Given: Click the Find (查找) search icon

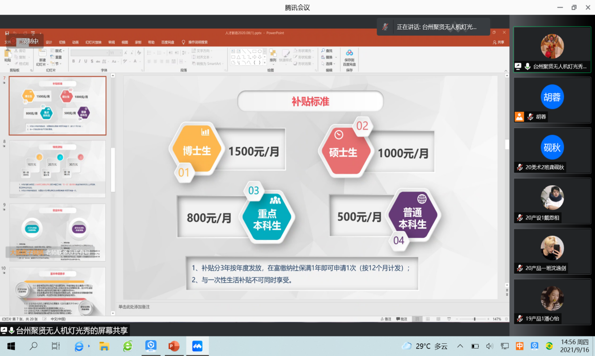Looking at the screenshot, I should [x=323, y=51].
